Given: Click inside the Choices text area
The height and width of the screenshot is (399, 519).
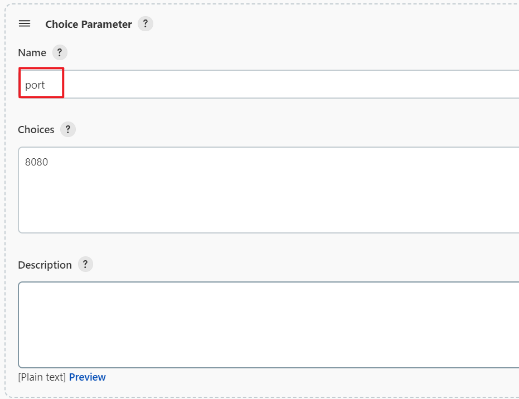Looking at the screenshot, I should tap(269, 190).
